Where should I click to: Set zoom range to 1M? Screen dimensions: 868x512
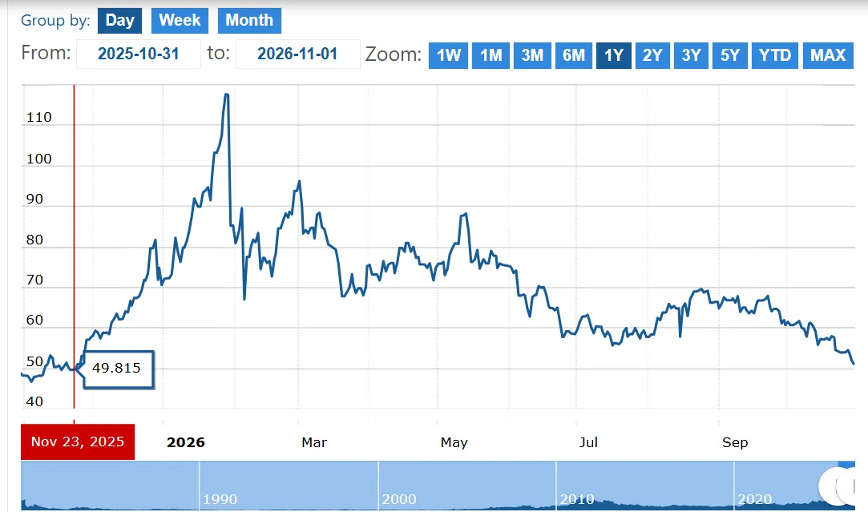click(x=491, y=55)
